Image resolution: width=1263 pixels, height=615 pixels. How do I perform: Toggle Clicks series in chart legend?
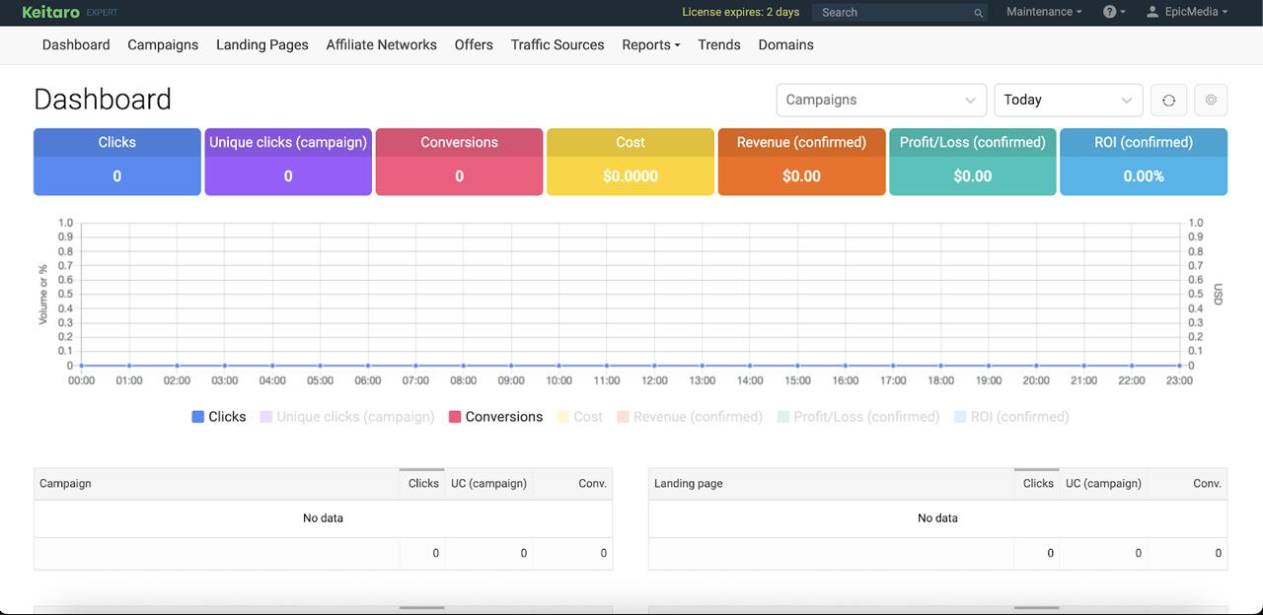(x=219, y=417)
